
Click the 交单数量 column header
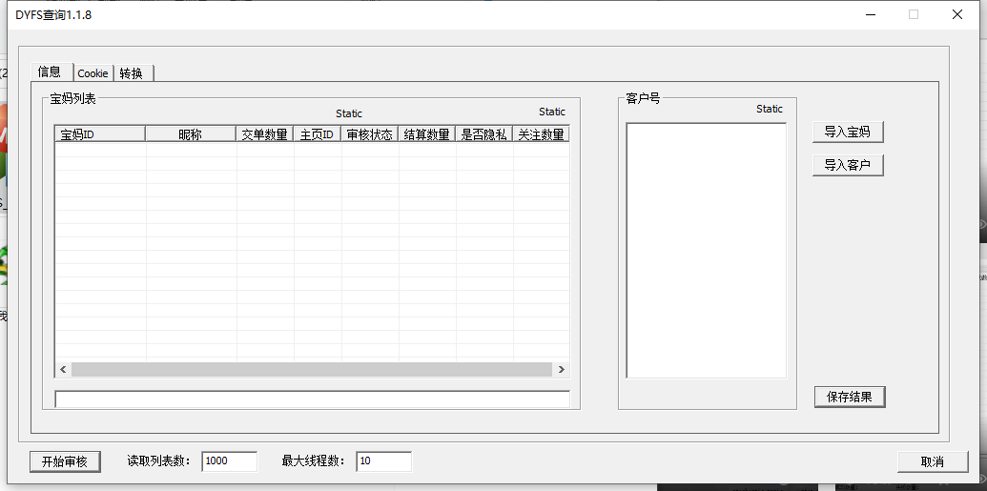264,134
